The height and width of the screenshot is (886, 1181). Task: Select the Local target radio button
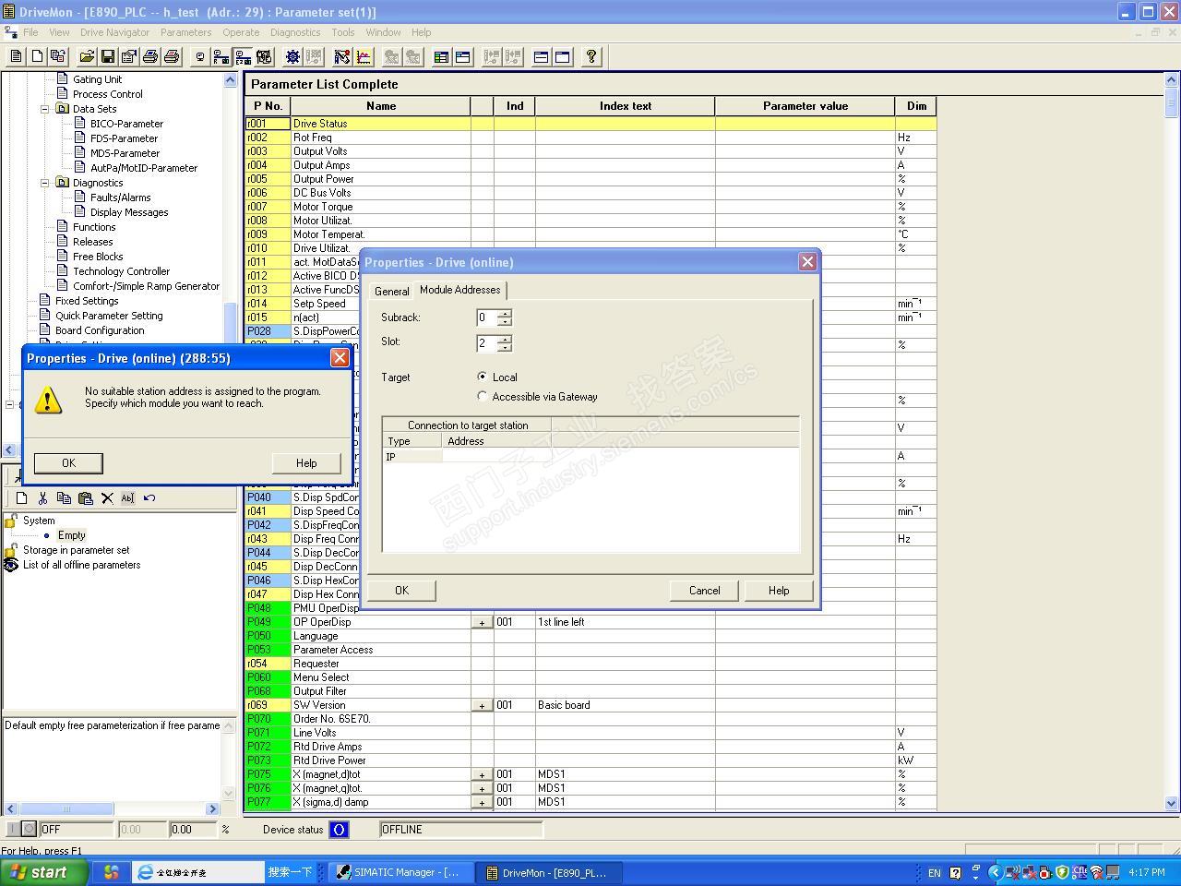[483, 377]
